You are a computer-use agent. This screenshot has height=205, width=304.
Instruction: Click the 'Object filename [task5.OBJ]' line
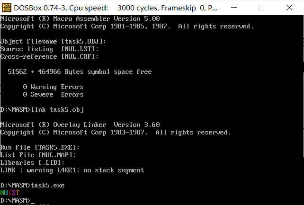(53, 42)
